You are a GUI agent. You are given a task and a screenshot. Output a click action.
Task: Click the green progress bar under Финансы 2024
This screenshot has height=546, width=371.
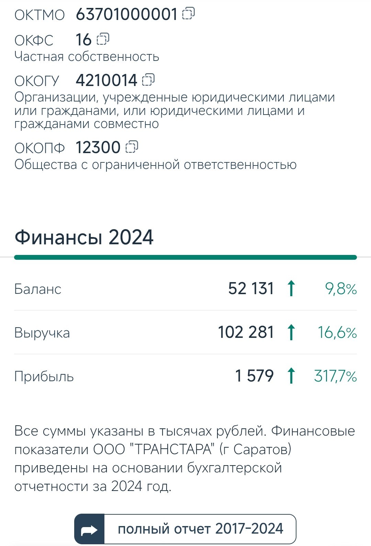185,257
